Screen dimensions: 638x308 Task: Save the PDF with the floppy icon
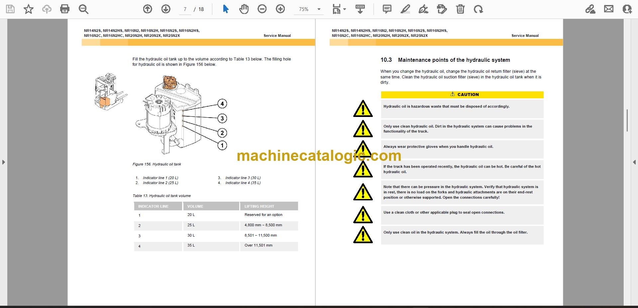(11, 9)
